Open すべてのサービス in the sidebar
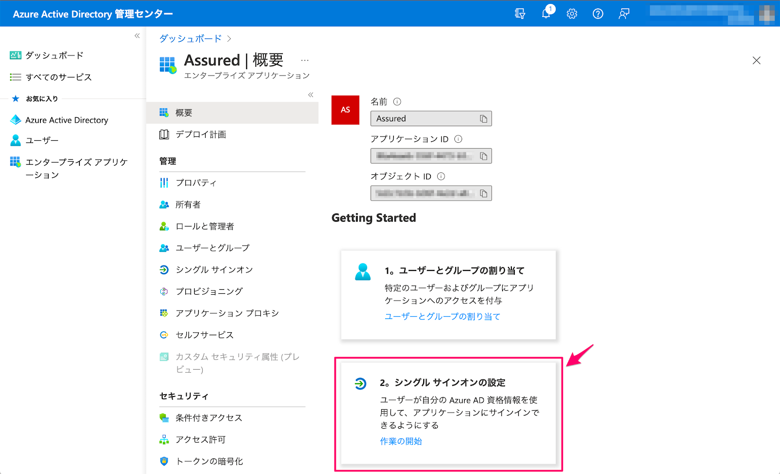The image size is (780, 474). tap(51, 77)
